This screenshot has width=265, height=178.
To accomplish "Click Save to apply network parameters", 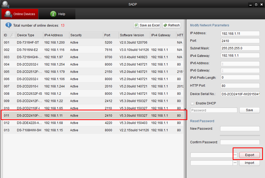I will click(x=249, y=110).
